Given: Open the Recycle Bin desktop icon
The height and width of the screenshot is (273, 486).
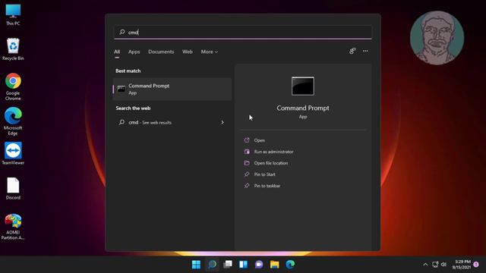Looking at the screenshot, I should point(13,49).
